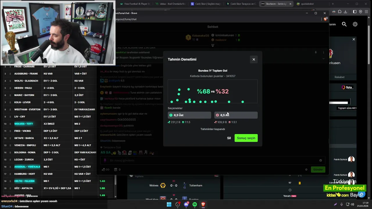Select the WOLVES - TOTT row in table

(24, 124)
